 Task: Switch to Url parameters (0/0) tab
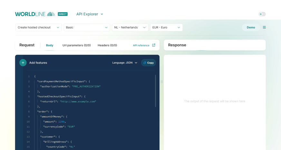pos(76,45)
